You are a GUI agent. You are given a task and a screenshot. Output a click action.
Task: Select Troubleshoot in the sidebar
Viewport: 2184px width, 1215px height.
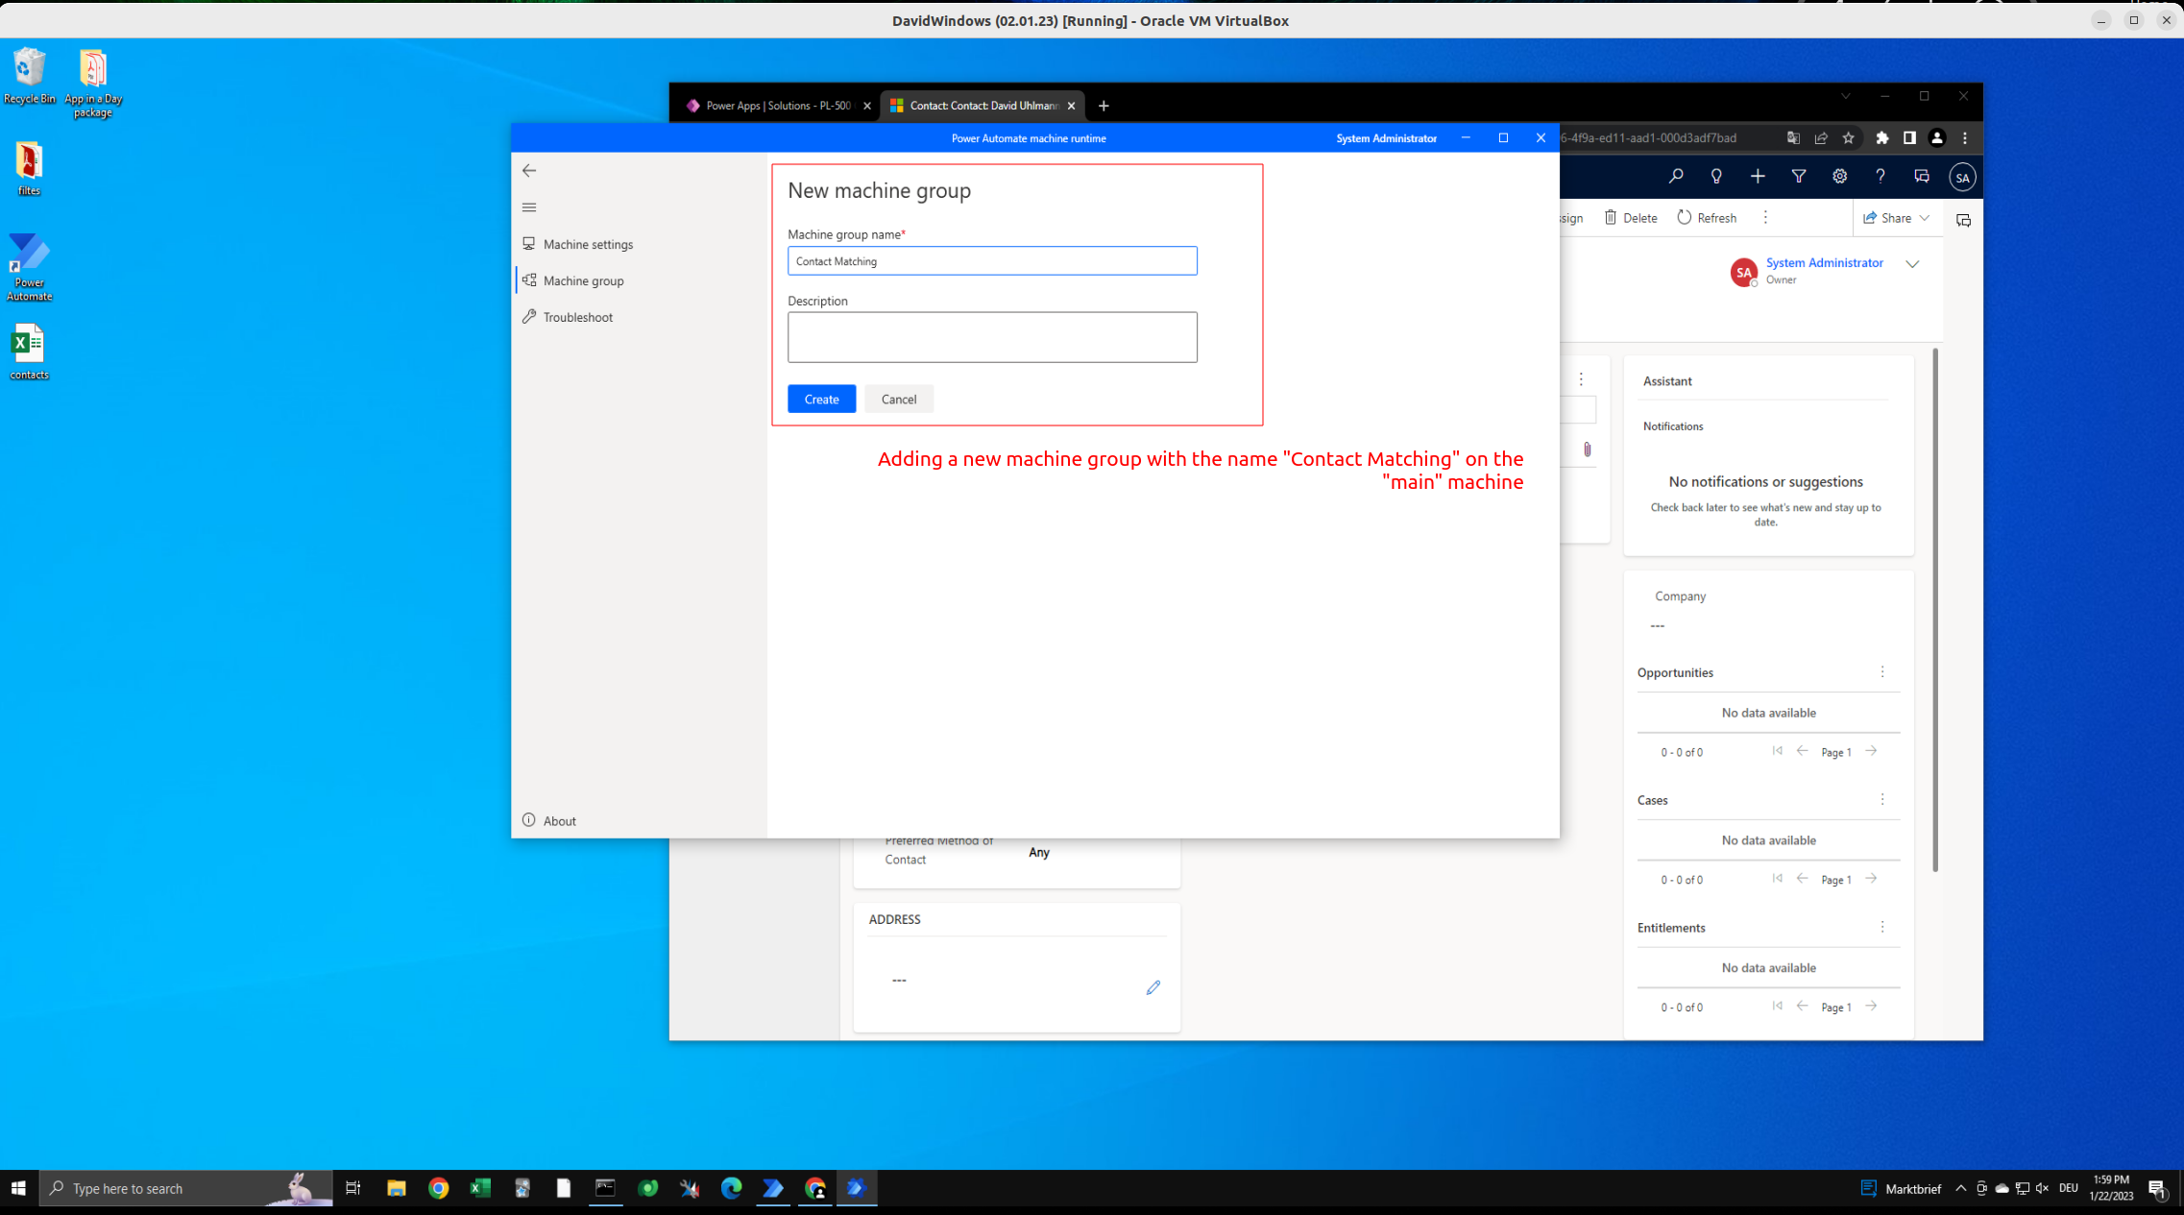576,318
